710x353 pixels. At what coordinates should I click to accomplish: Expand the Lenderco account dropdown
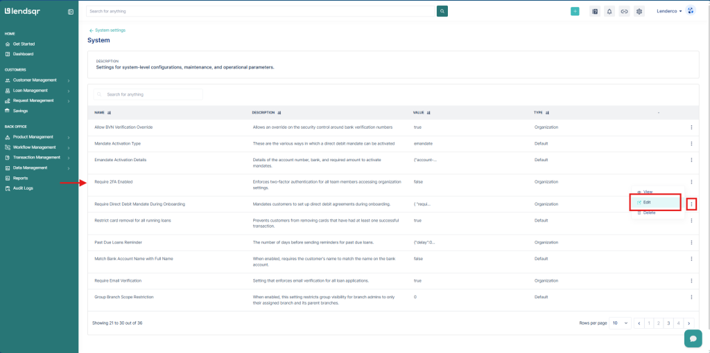coord(670,11)
